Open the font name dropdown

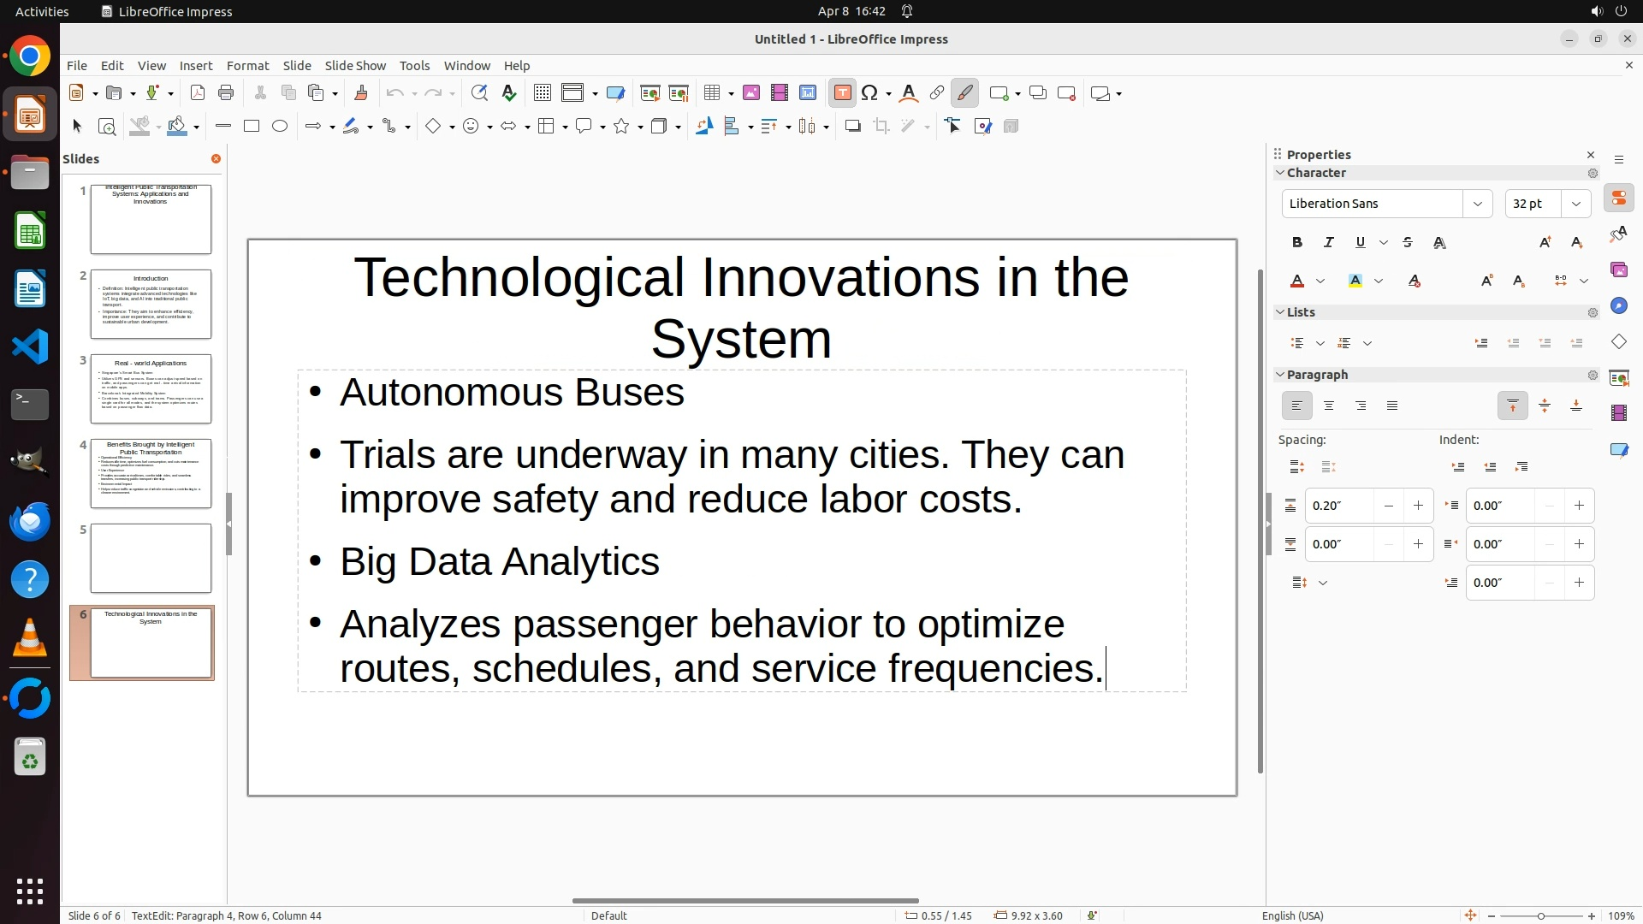tap(1477, 204)
